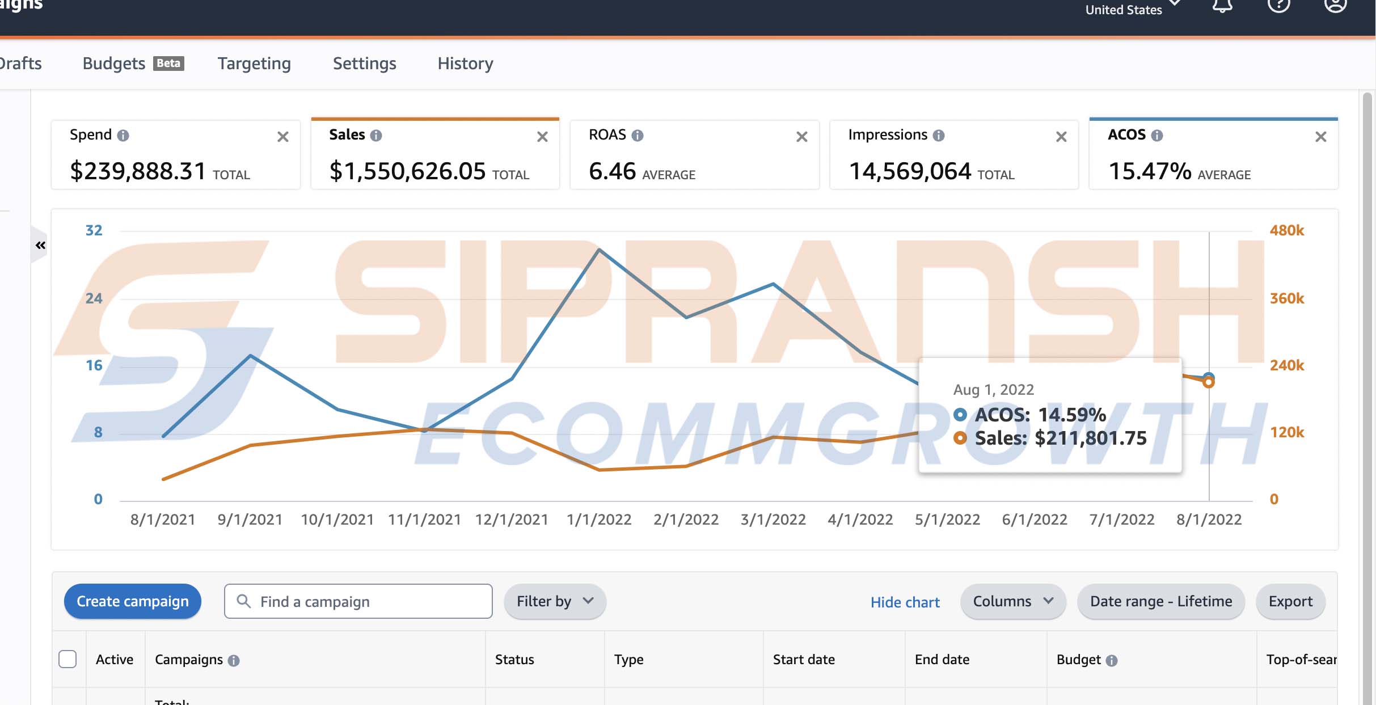Open the help question mark icon

pyautogui.click(x=1278, y=6)
